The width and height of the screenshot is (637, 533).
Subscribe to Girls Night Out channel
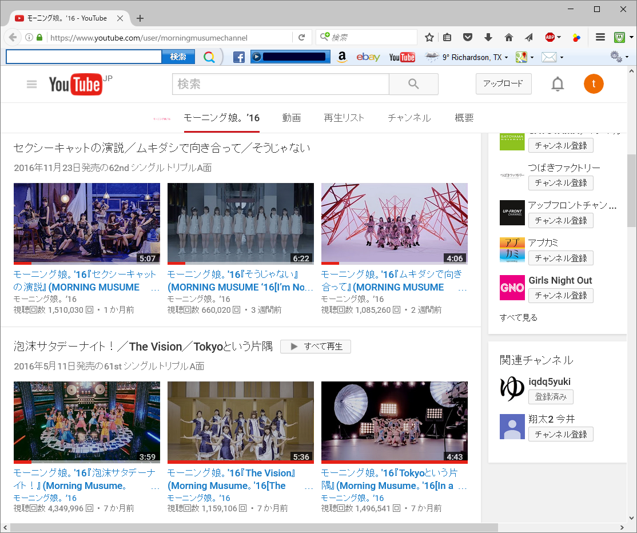click(560, 295)
